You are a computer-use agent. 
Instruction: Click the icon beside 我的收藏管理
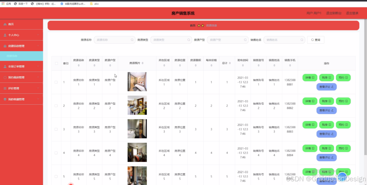tap(5, 99)
